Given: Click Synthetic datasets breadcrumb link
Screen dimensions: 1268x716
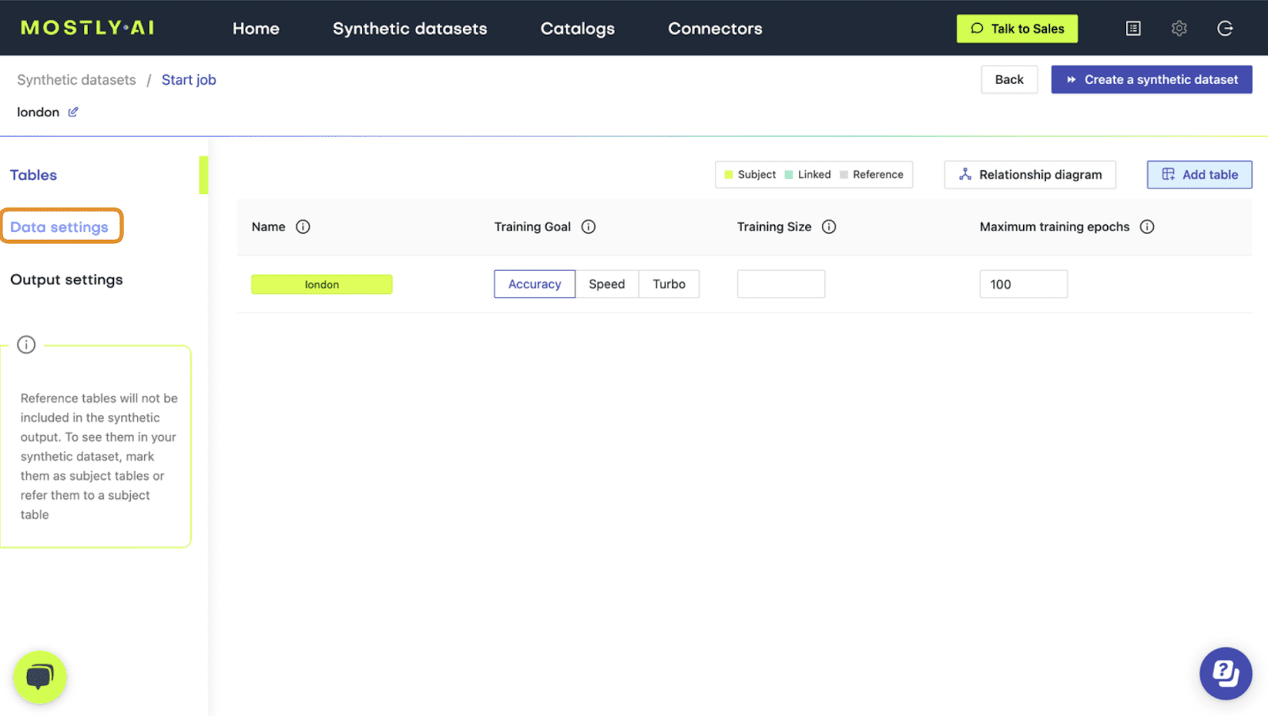Looking at the screenshot, I should click(77, 80).
